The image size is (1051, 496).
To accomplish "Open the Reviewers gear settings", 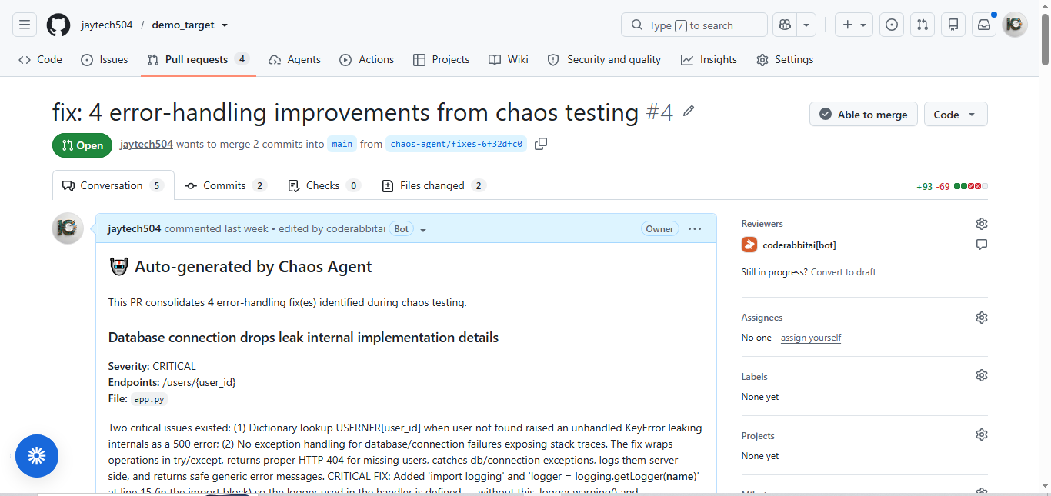I will point(982,224).
